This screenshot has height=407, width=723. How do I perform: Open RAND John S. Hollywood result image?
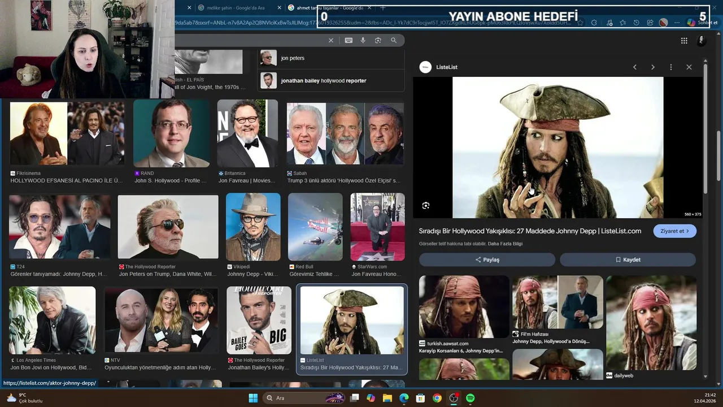tap(171, 133)
